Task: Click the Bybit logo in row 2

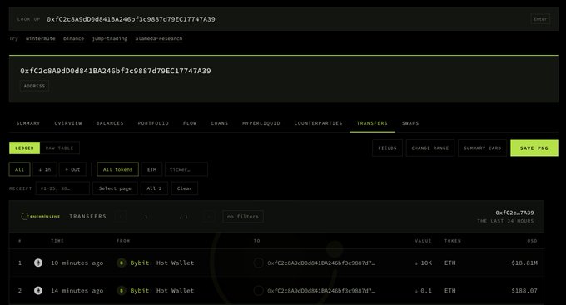Action: coord(122,291)
